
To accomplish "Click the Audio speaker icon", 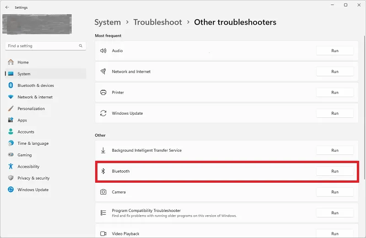I will [103, 51].
